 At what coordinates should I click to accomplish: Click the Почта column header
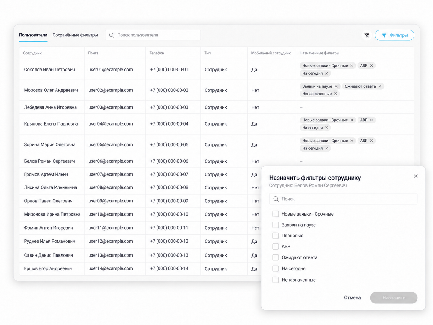pos(93,53)
